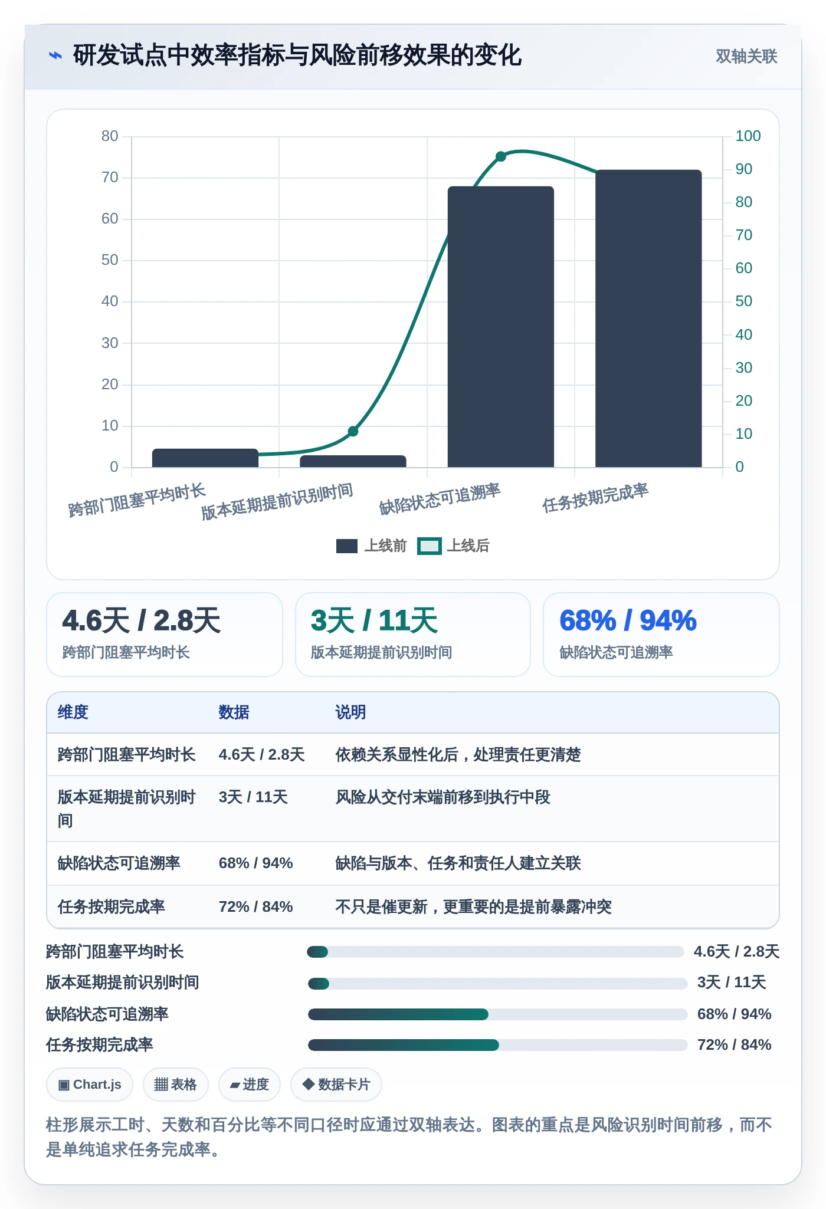Click the 数据 column header
Screen dimensions: 826x1209
(234, 712)
